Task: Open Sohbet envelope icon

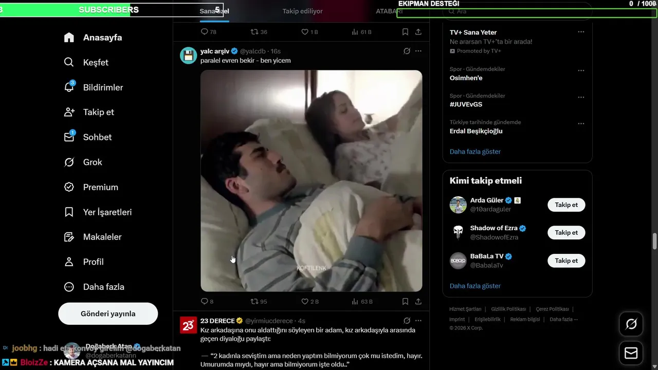Action: point(69,137)
